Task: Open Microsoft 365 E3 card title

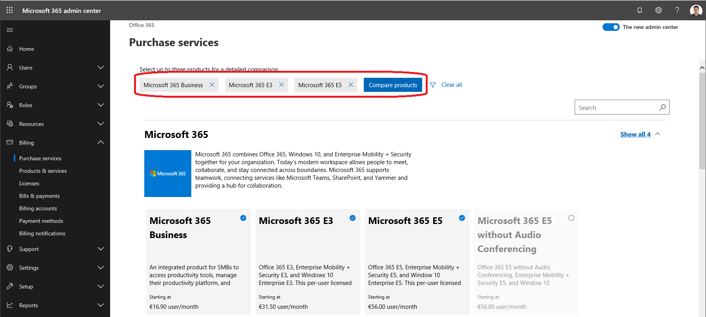Action: coord(296,221)
